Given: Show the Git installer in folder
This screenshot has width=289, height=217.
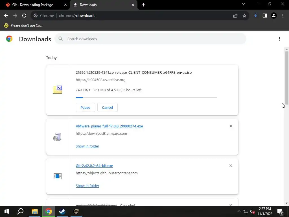Looking at the screenshot, I should click(x=87, y=186).
